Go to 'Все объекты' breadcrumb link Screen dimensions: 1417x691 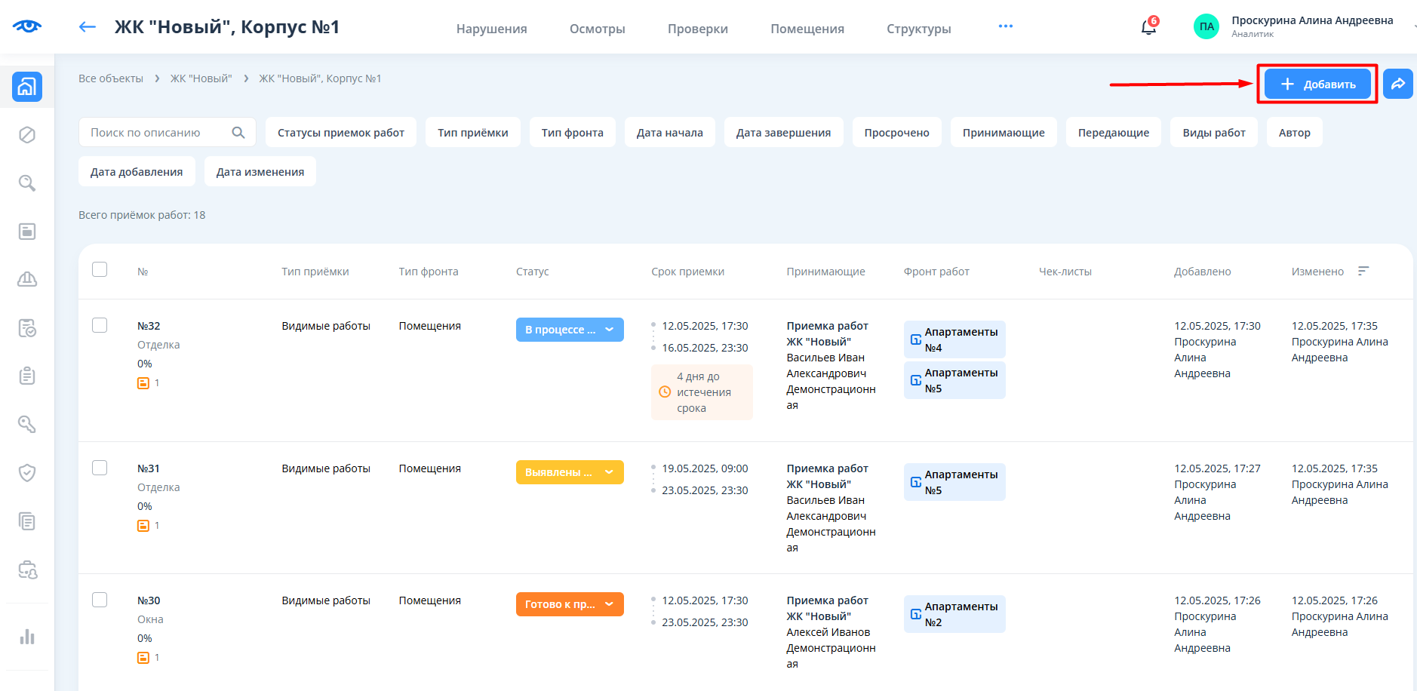pos(111,78)
